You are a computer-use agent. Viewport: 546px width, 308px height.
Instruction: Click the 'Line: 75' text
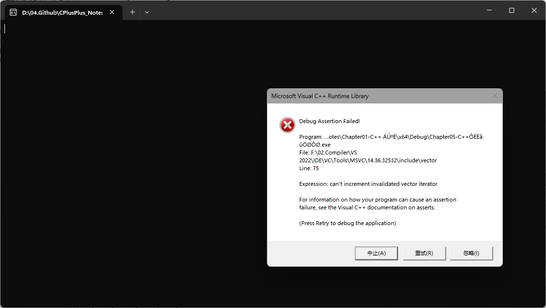309,168
